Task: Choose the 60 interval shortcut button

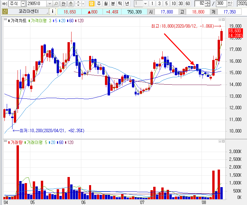Action: (188, 3)
